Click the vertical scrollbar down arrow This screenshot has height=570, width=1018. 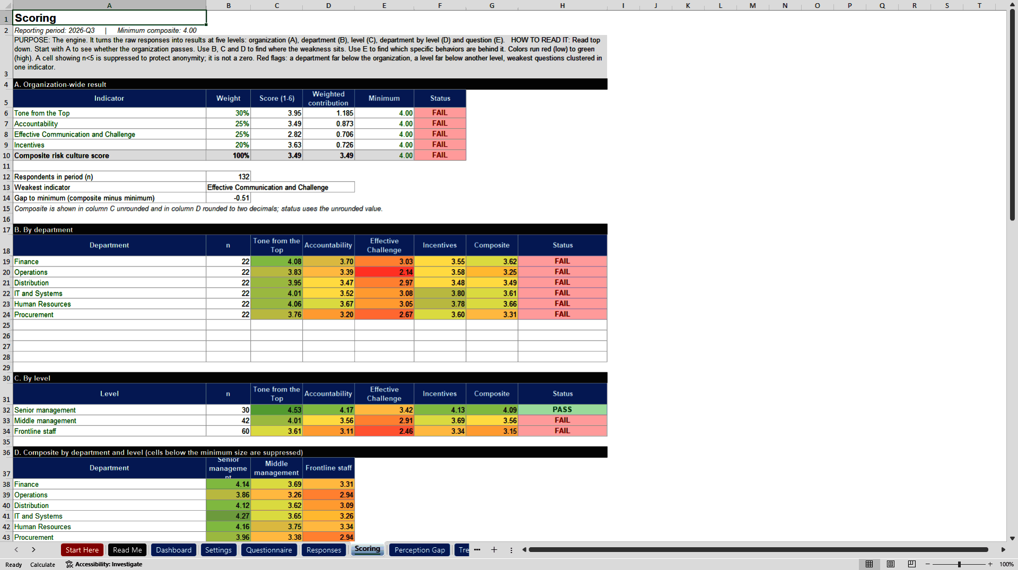pyautogui.click(x=1012, y=538)
